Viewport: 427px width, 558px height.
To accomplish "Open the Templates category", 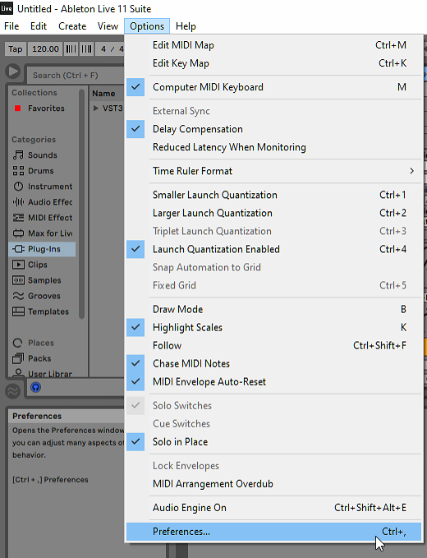I will [x=40, y=311].
